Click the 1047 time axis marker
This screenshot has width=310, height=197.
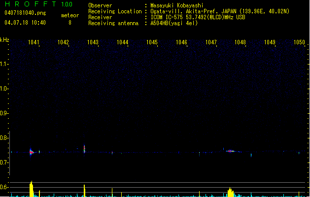pos(211,42)
